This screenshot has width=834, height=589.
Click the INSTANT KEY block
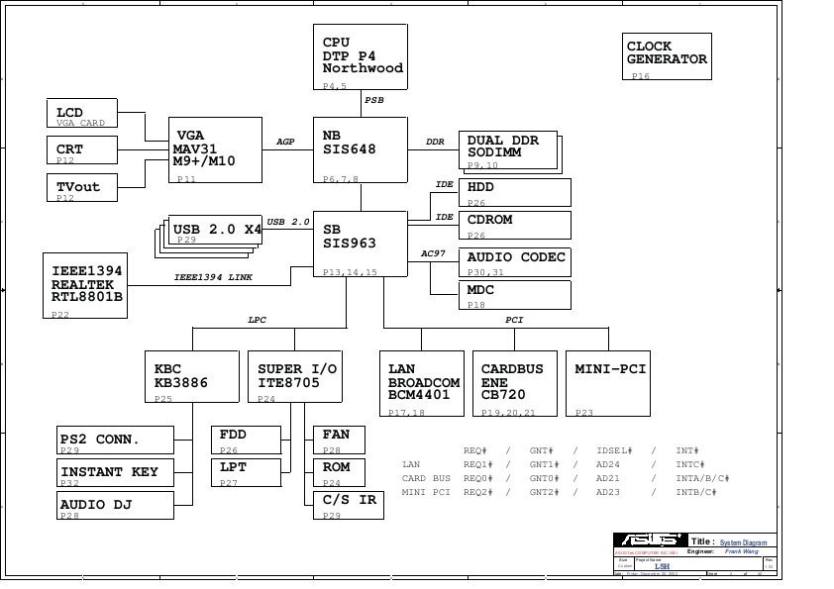116,472
